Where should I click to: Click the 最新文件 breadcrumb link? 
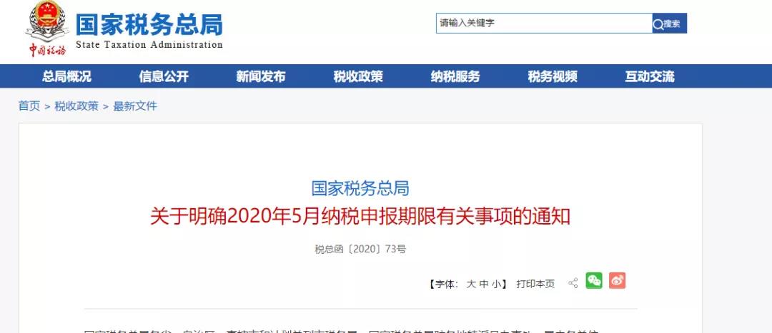tap(135, 106)
